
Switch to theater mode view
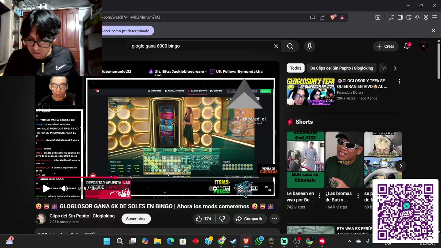254,188
